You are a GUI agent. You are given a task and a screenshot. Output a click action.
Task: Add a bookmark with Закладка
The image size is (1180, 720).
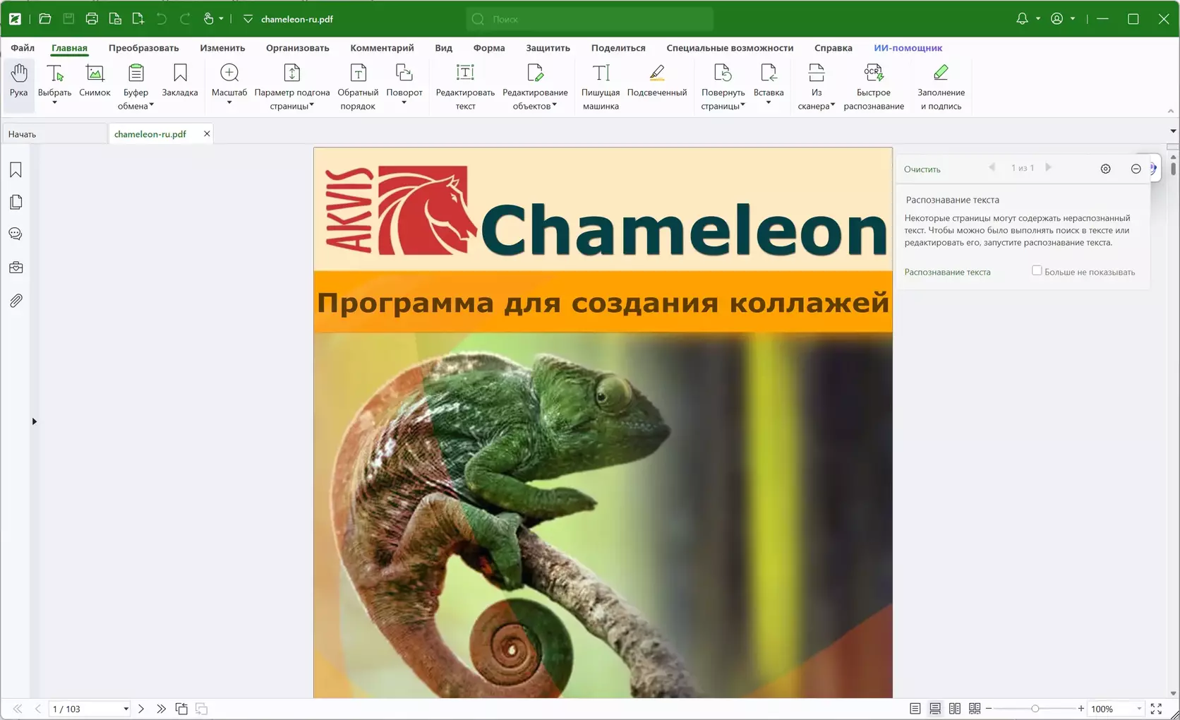[180, 81]
